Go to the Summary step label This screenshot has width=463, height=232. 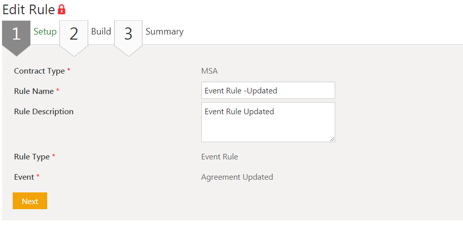[164, 31]
